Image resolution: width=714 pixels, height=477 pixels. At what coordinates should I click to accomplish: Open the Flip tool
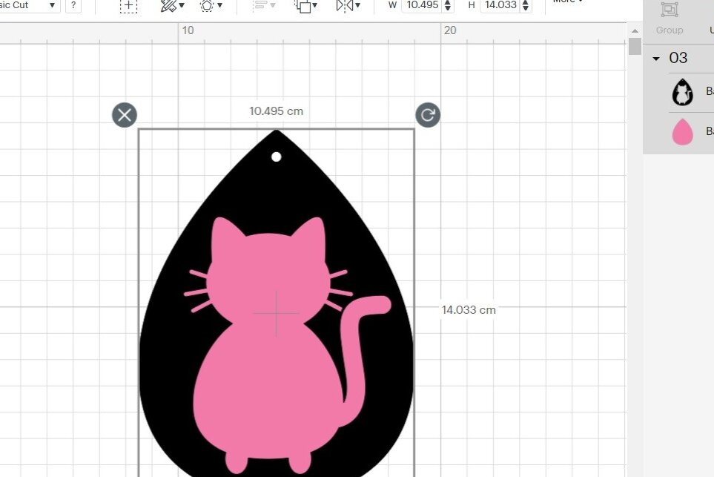[347, 6]
